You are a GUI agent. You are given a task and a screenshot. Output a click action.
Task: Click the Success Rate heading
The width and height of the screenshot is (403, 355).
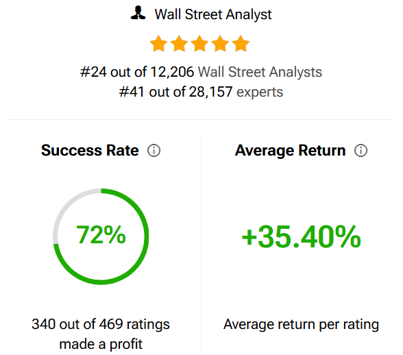[90, 150]
